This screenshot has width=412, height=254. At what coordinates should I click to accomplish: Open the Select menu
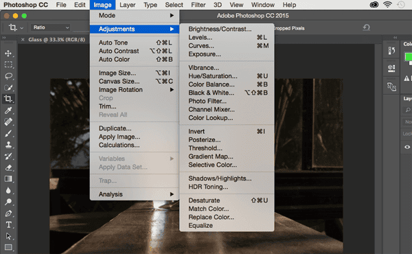click(174, 5)
